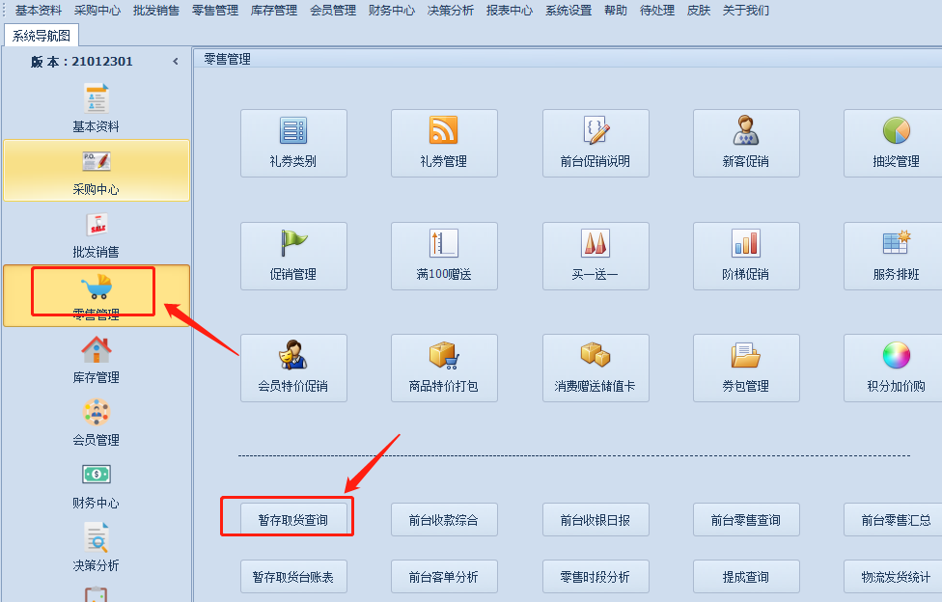942x602 pixels.
Task: Open 积分加价购 color wheel tile
Action: pyautogui.click(x=895, y=368)
